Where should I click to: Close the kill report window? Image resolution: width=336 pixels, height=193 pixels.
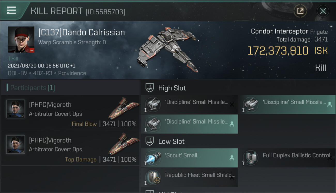pos(323,11)
